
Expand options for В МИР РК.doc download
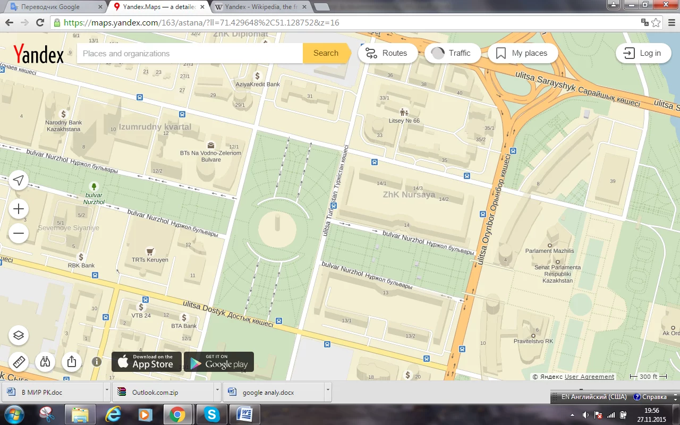[107, 393]
